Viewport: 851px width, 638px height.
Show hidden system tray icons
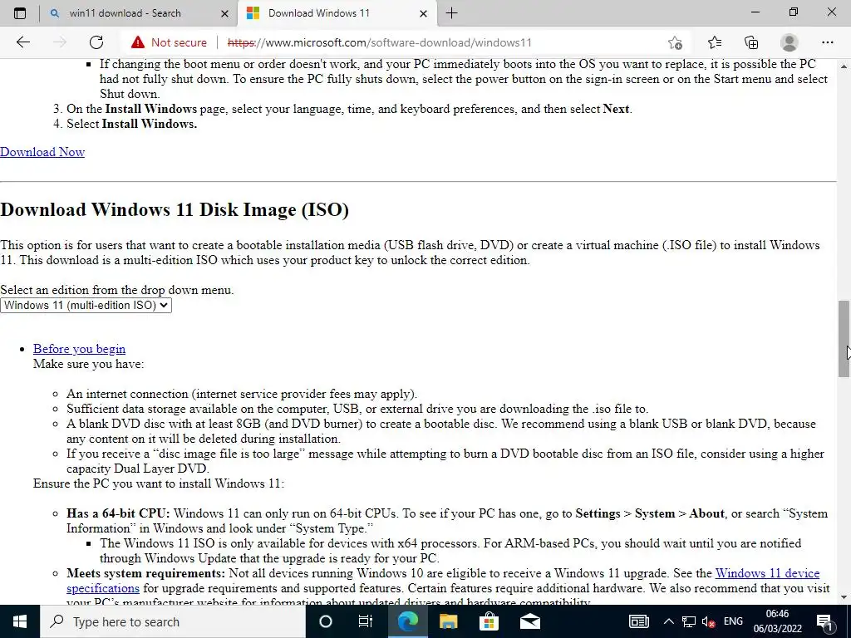pyautogui.click(x=669, y=621)
